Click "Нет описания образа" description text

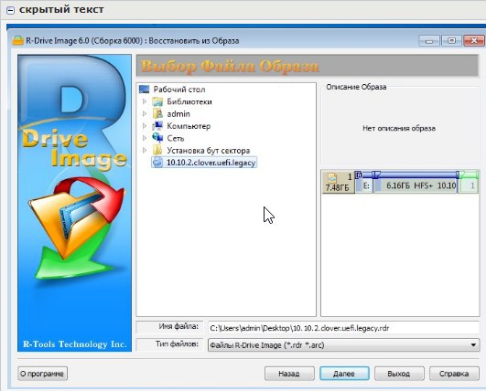(x=399, y=128)
